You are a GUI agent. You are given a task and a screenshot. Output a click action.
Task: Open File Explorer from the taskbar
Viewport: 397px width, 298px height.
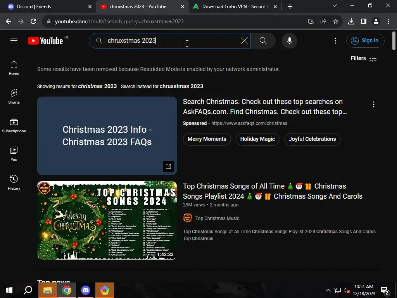[47, 290]
